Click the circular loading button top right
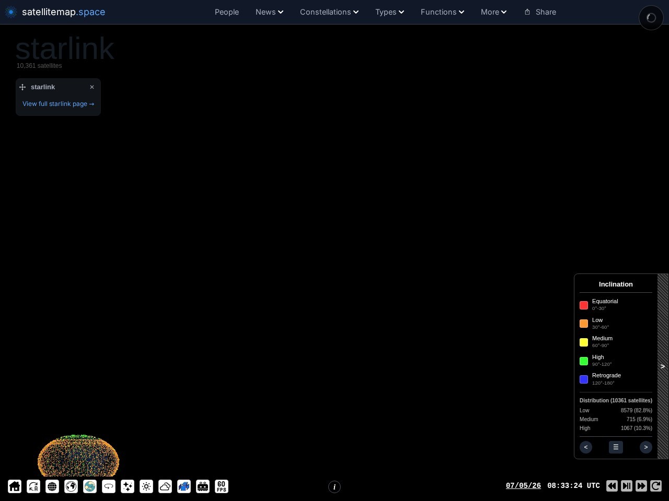Screen dimensions: 669x501 click(x=651, y=18)
